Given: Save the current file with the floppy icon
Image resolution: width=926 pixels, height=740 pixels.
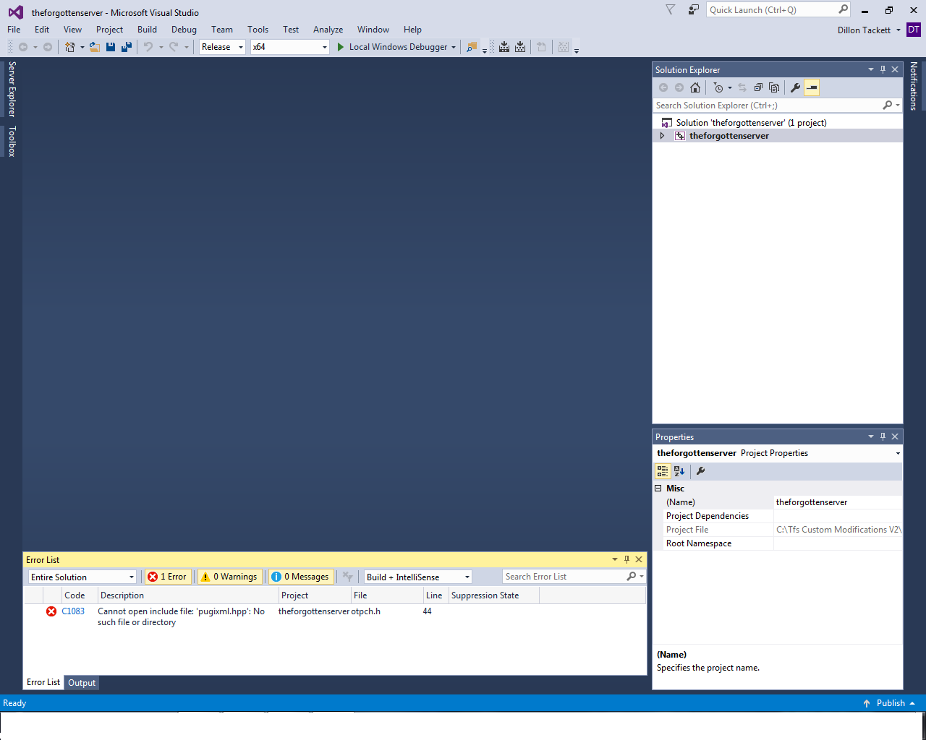Looking at the screenshot, I should (x=111, y=47).
